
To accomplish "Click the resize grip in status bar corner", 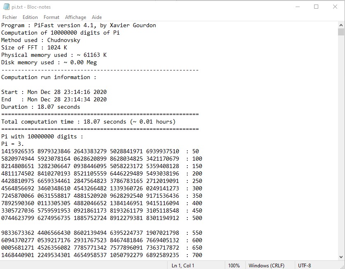I will 342,267.
